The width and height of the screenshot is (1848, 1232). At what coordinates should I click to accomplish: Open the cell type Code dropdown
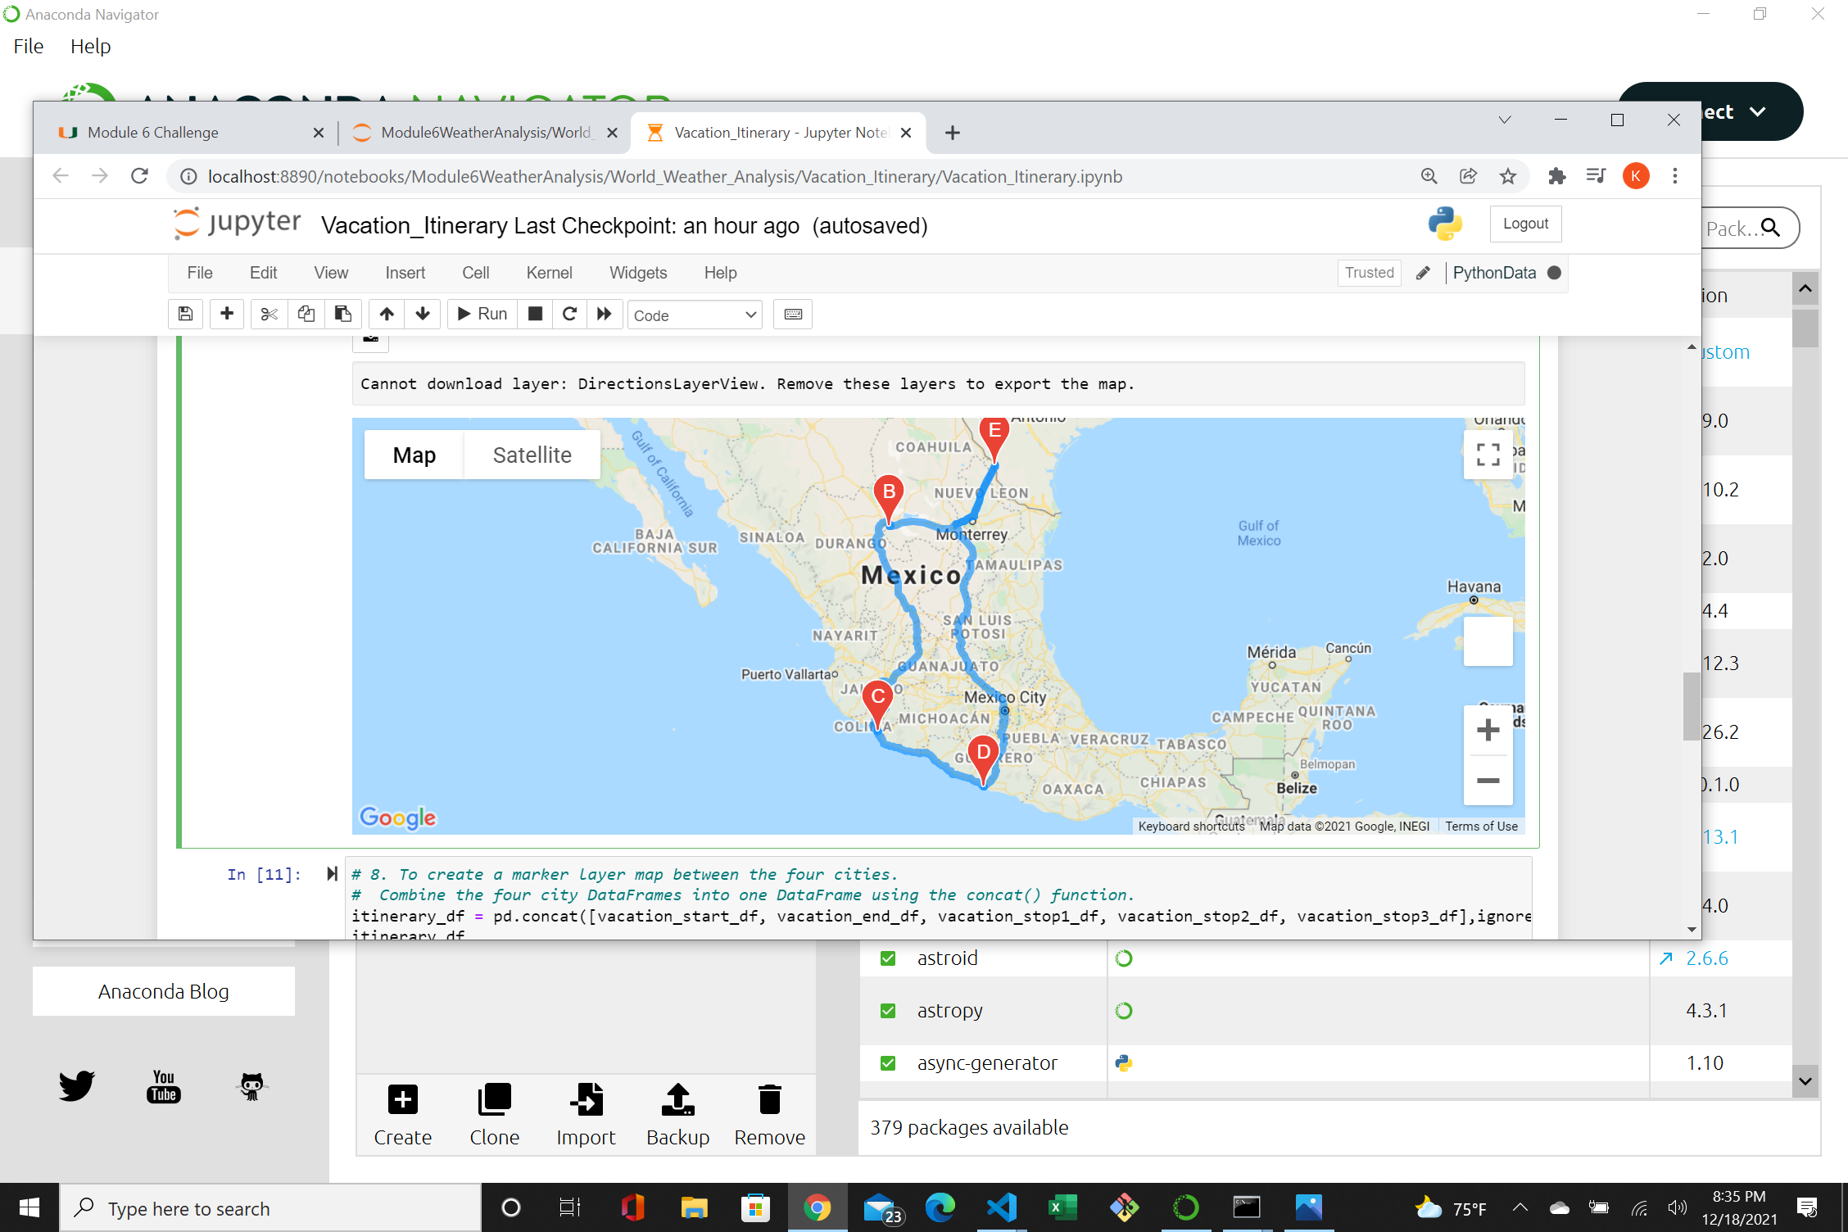click(x=694, y=314)
